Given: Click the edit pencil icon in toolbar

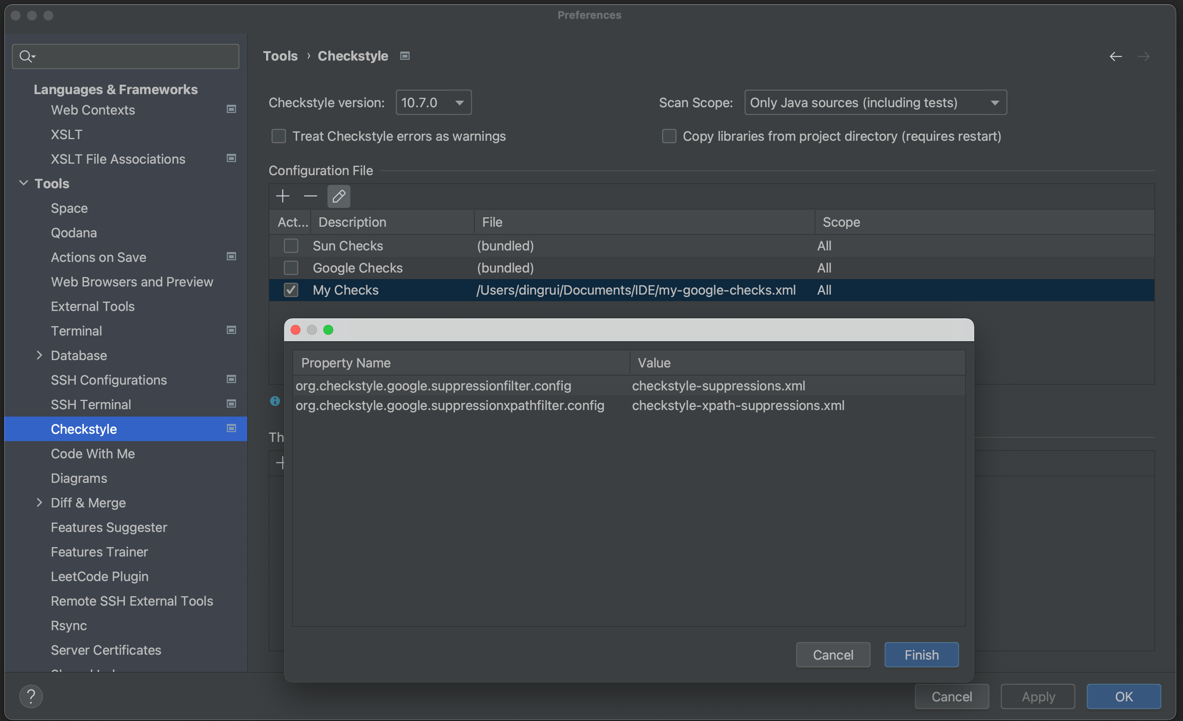Looking at the screenshot, I should point(339,196).
